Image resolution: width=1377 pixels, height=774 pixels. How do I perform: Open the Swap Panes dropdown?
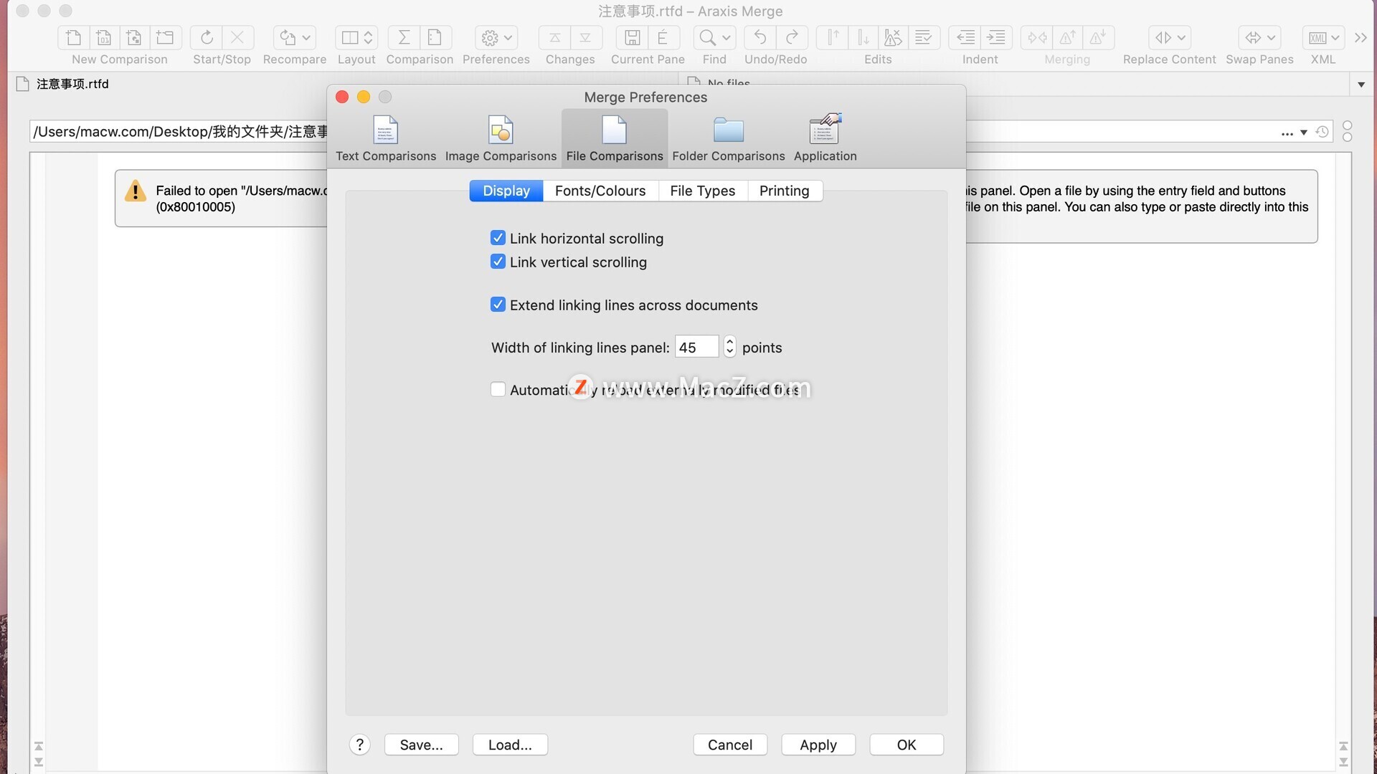point(1259,37)
